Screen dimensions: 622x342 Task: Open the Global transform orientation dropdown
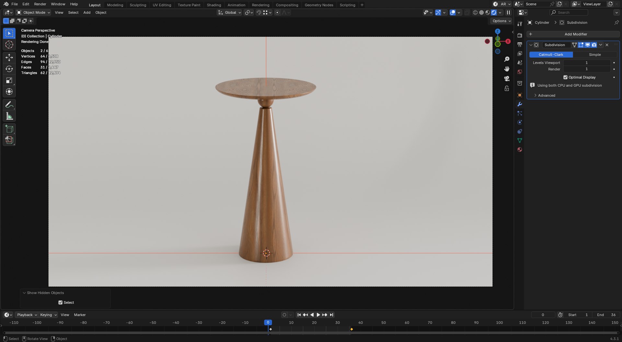(x=229, y=13)
